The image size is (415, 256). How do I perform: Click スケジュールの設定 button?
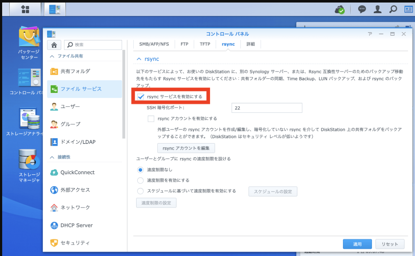pos(273,192)
